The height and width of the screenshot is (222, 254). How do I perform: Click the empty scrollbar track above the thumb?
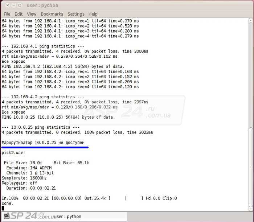[x=251, y=73]
